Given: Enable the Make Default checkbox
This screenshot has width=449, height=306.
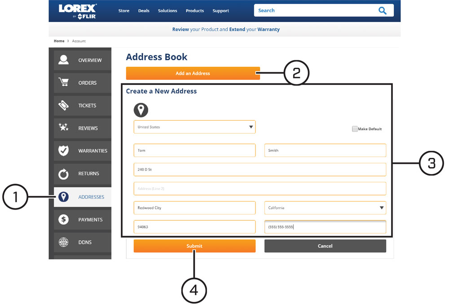Looking at the screenshot, I should [355, 129].
